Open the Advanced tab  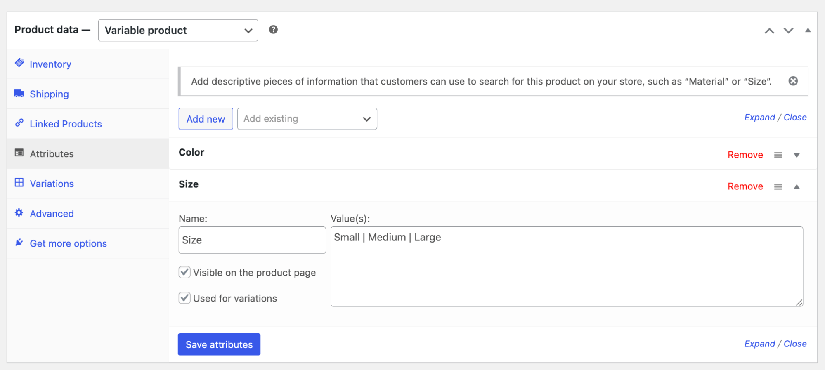pyautogui.click(x=88, y=214)
